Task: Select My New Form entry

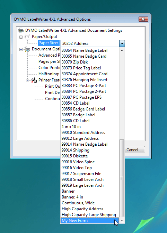Action: point(90,221)
